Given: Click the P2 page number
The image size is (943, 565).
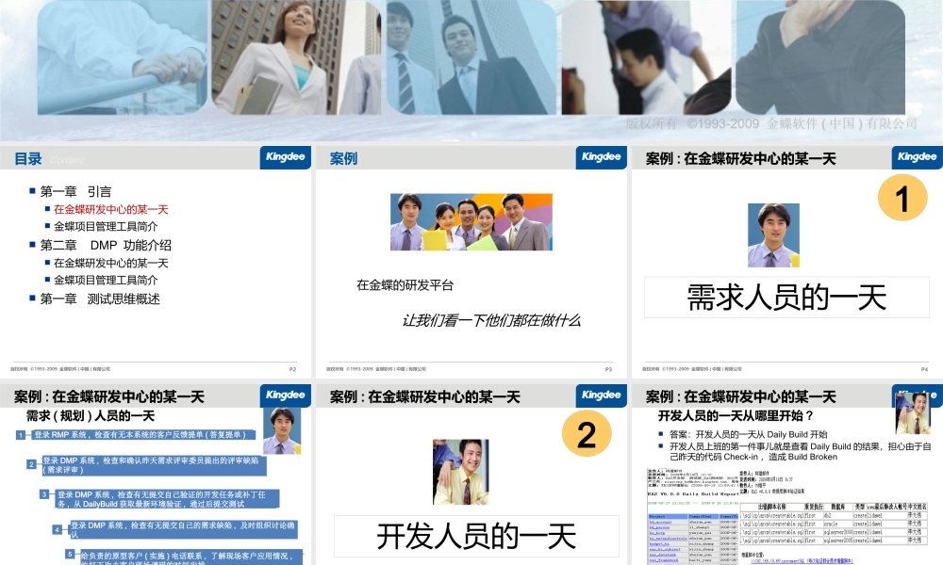Looking at the screenshot, I should pyautogui.click(x=293, y=369).
